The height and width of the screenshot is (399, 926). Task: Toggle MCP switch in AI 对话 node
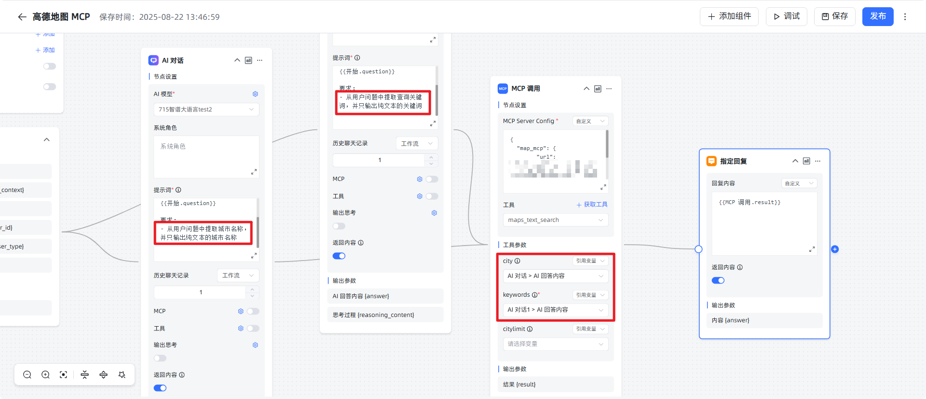[x=253, y=311]
